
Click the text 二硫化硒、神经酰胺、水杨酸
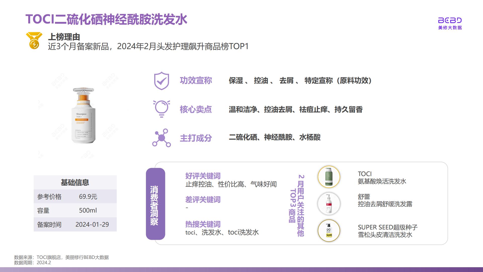(x=275, y=137)
